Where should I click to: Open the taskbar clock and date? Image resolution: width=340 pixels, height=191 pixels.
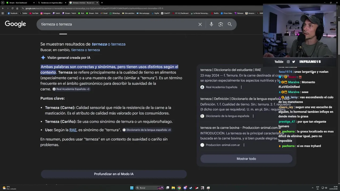pos(333,188)
